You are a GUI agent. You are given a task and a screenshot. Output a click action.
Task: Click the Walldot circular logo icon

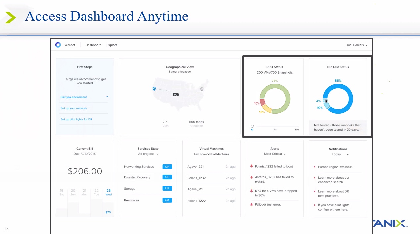[x=58, y=45]
